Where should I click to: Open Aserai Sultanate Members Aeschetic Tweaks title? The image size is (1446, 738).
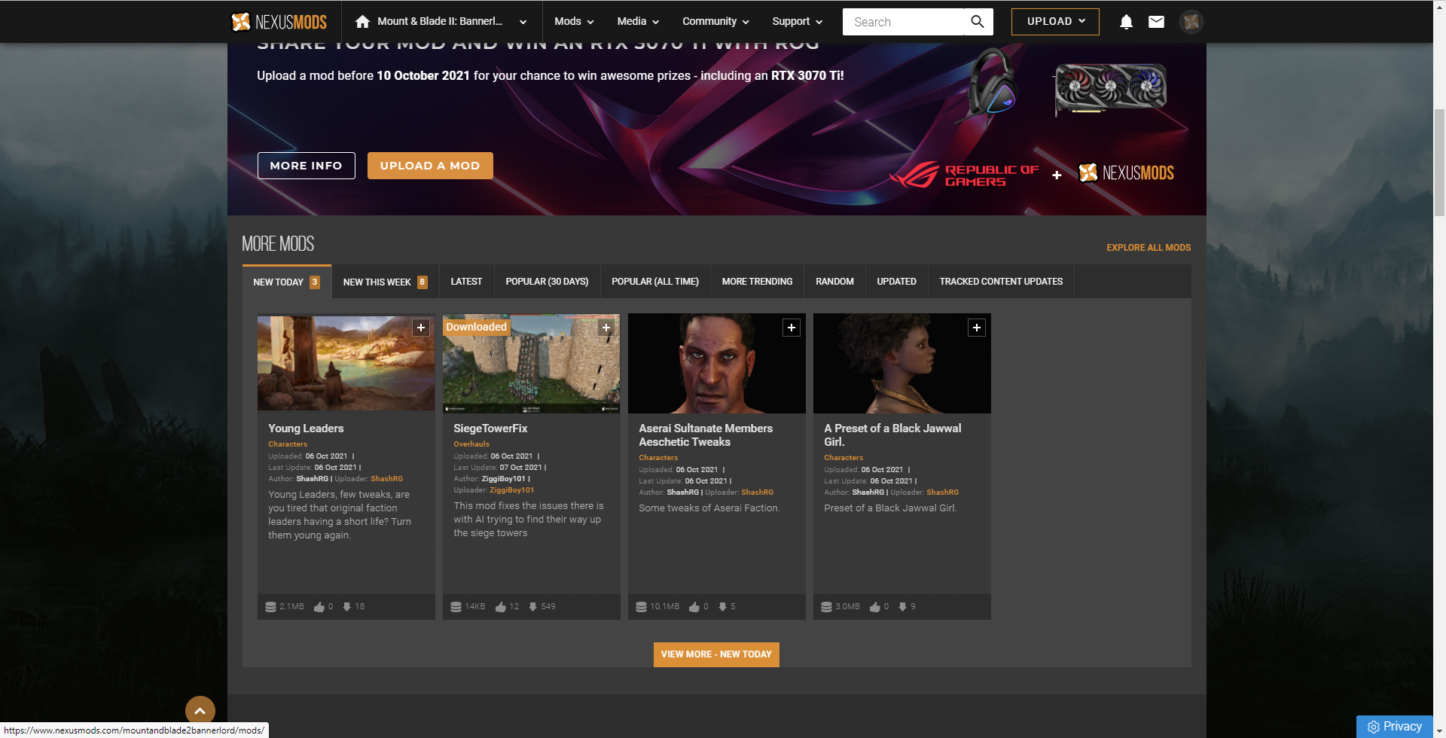point(706,435)
